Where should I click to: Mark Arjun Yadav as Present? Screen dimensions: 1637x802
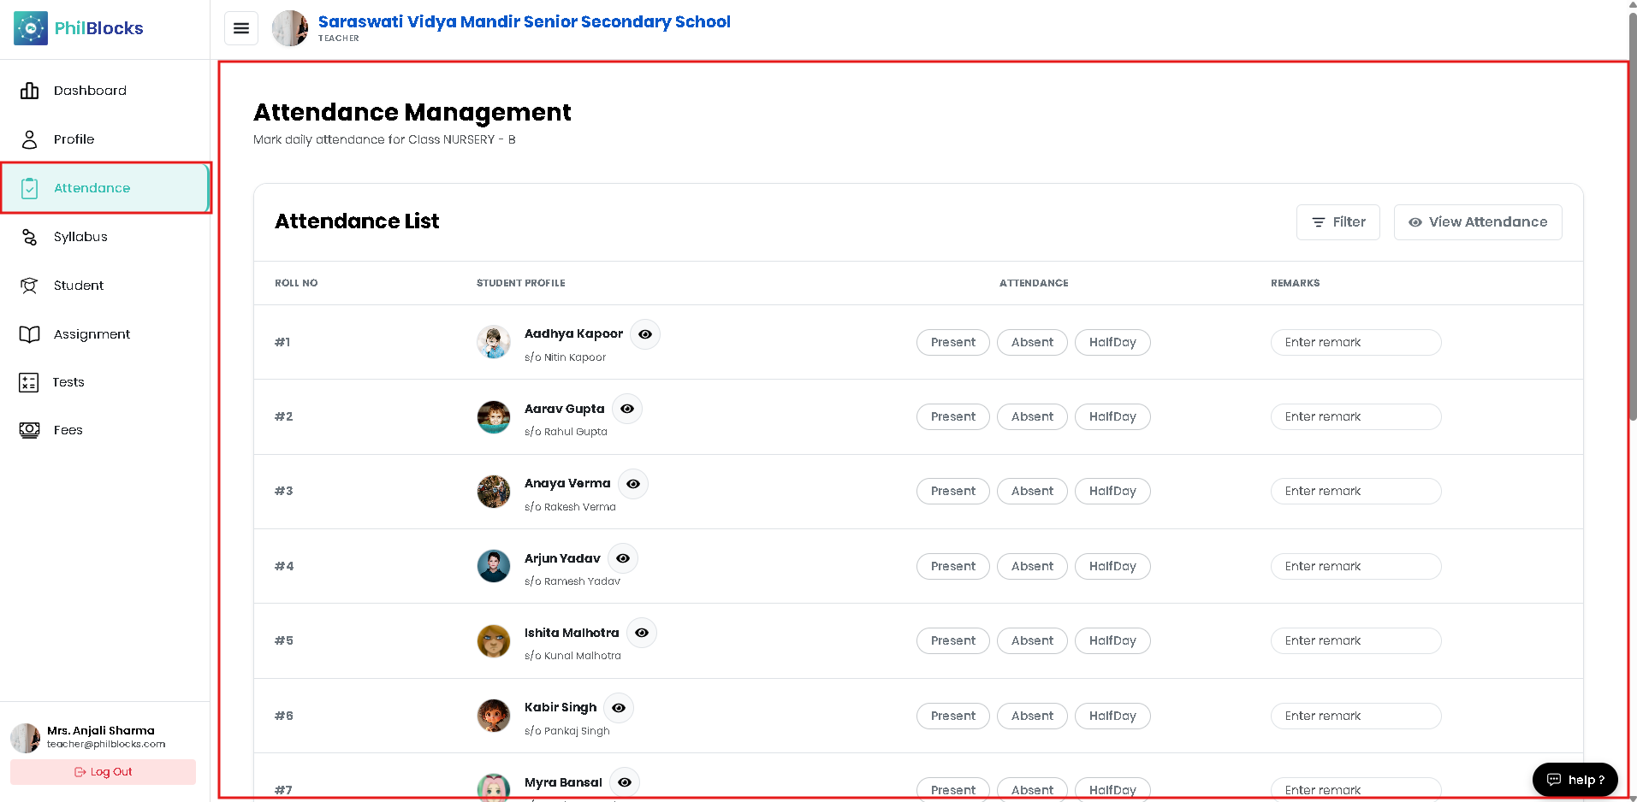[x=953, y=566]
